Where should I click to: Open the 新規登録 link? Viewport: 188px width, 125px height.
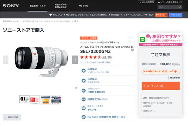(115, 15)
